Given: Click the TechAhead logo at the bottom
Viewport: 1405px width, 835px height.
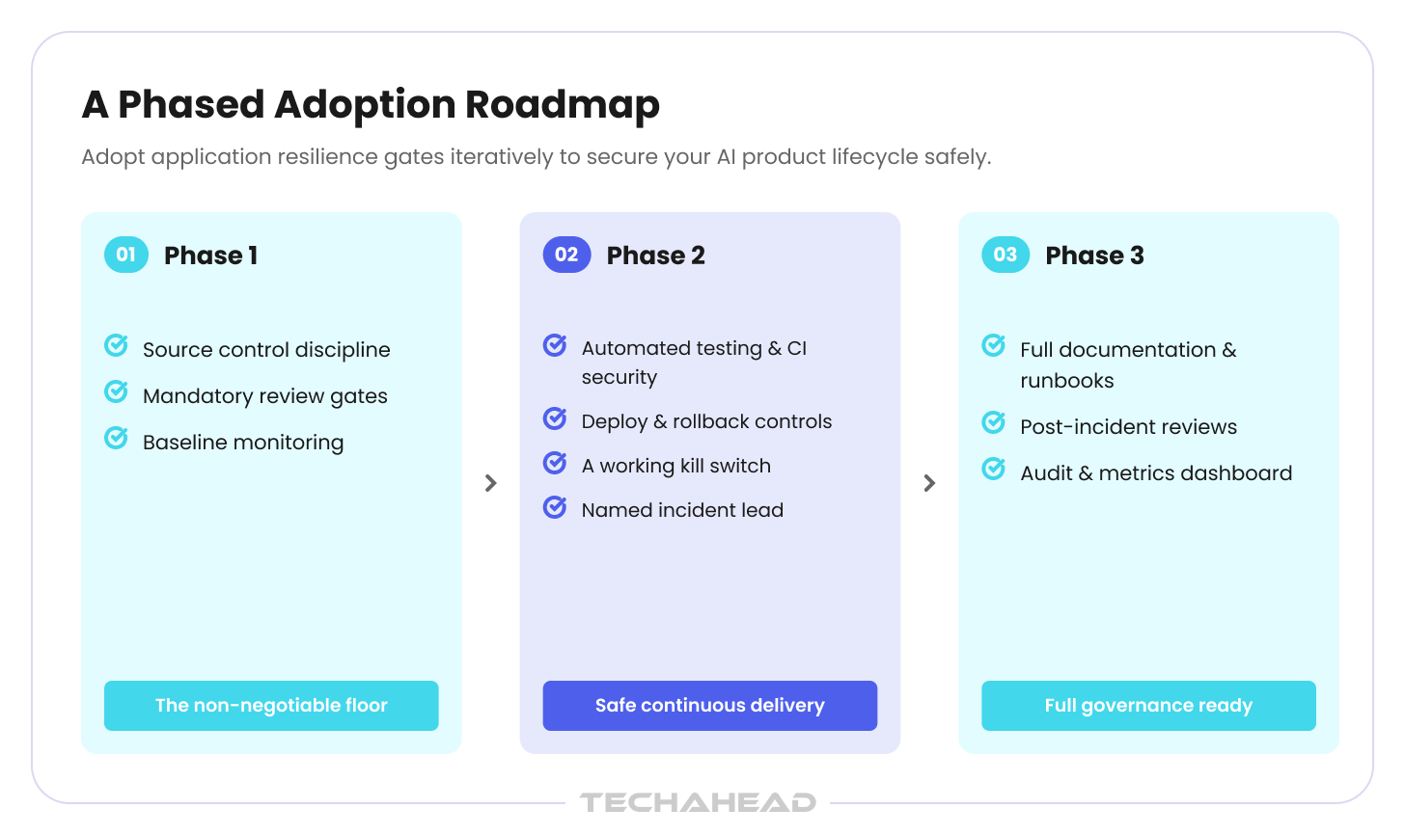Looking at the screenshot, I should tap(698, 802).
